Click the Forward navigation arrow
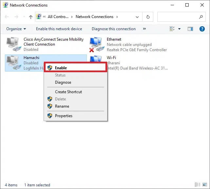 click(16, 17)
